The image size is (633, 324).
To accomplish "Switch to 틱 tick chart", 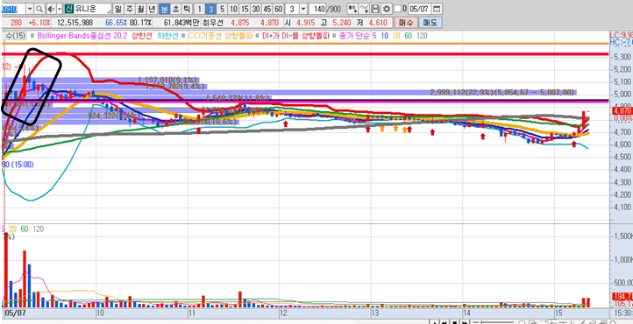I will pyautogui.click(x=187, y=9).
